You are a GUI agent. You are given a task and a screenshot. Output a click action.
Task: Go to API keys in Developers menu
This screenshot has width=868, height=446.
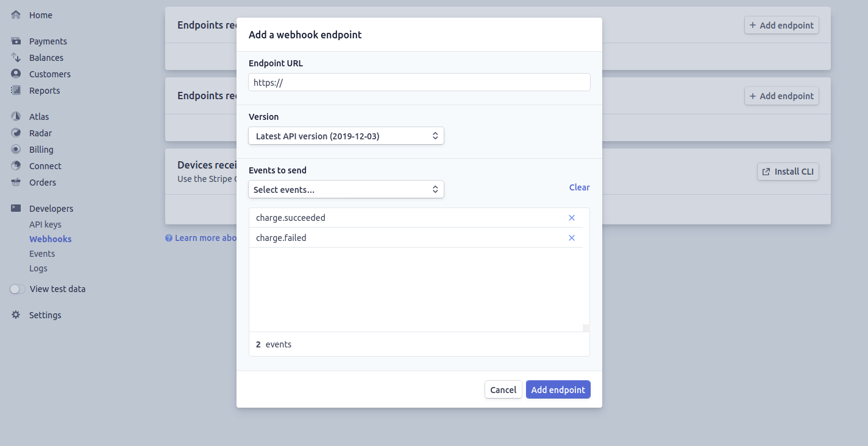point(45,225)
